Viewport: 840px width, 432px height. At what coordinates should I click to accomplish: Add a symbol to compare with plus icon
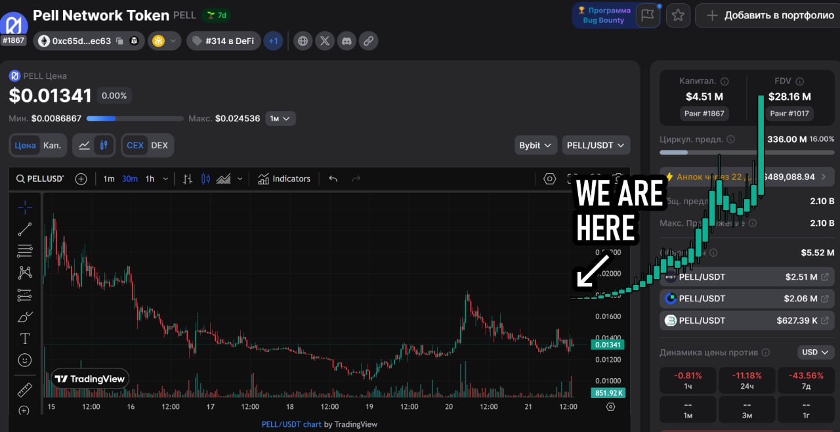click(81, 179)
